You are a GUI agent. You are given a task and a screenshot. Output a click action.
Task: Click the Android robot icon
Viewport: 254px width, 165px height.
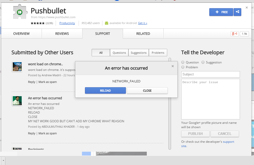pyautogui.click(x=107, y=23)
